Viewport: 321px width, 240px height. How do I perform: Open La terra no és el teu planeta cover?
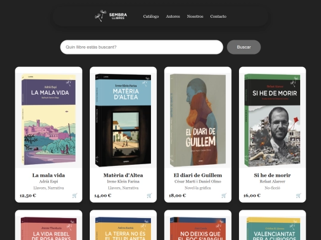click(123, 229)
